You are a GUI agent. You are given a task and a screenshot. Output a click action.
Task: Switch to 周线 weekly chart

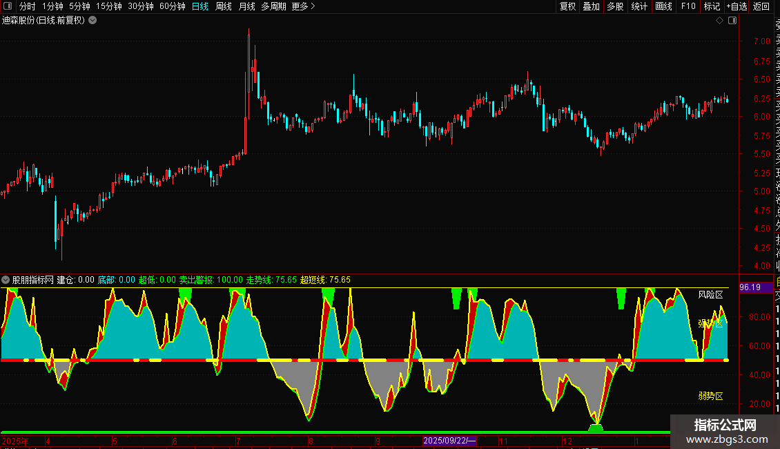(x=224, y=6)
